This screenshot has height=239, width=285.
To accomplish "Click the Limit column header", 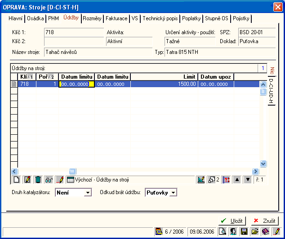I will click(164, 77).
